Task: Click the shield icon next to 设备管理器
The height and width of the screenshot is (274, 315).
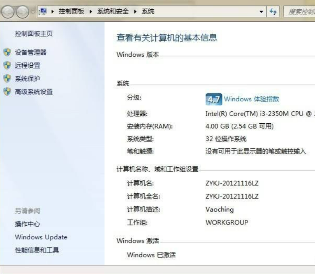Action: 7,52
